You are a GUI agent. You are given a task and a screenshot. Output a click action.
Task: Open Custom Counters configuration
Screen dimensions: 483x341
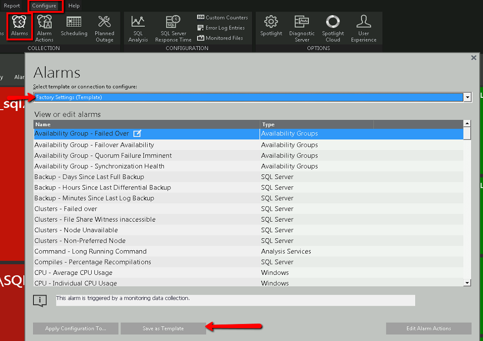[x=222, y=17]
